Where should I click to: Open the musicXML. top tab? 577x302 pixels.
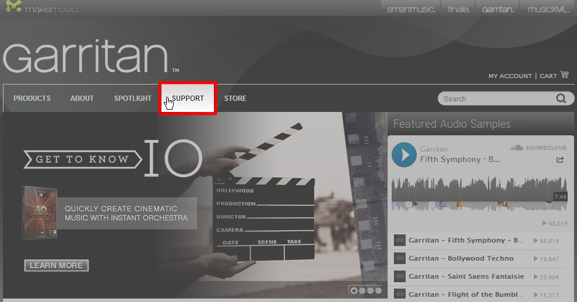548,9
